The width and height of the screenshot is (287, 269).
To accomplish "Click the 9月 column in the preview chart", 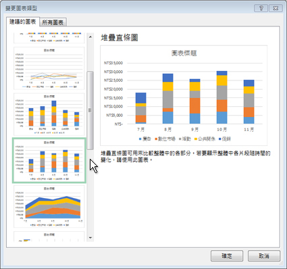I will (195, 101).
